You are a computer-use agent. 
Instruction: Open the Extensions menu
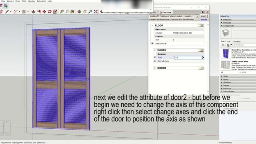[41, 1]
